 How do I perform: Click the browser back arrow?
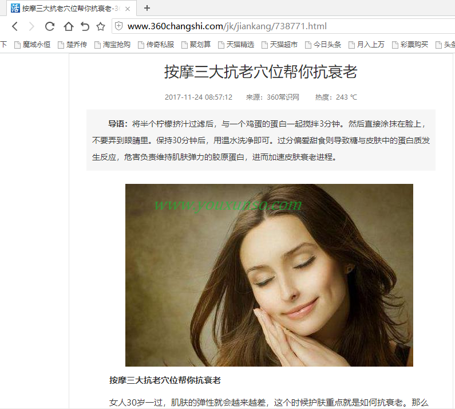(15, 26)
